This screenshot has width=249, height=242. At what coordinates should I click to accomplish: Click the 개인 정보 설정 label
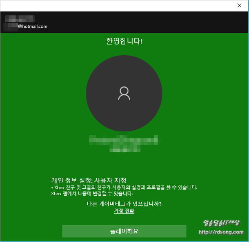[x=71, y=180]
